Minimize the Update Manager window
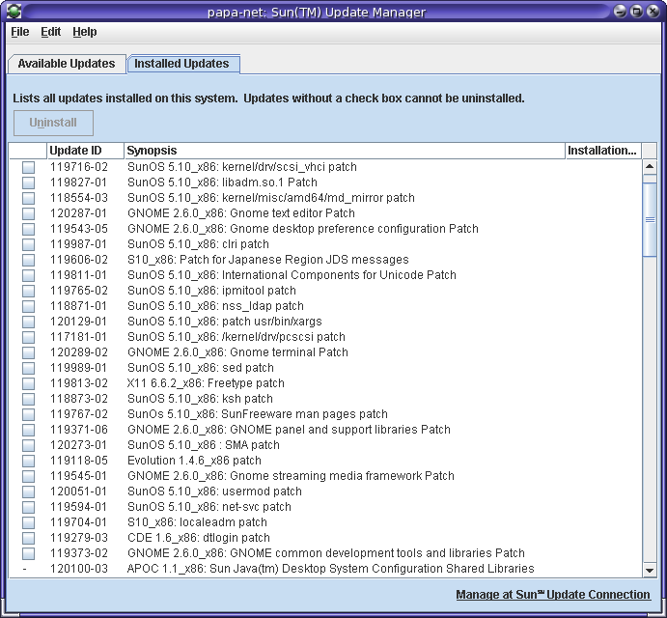Screen dimensions: 667x618 [621, 11]
